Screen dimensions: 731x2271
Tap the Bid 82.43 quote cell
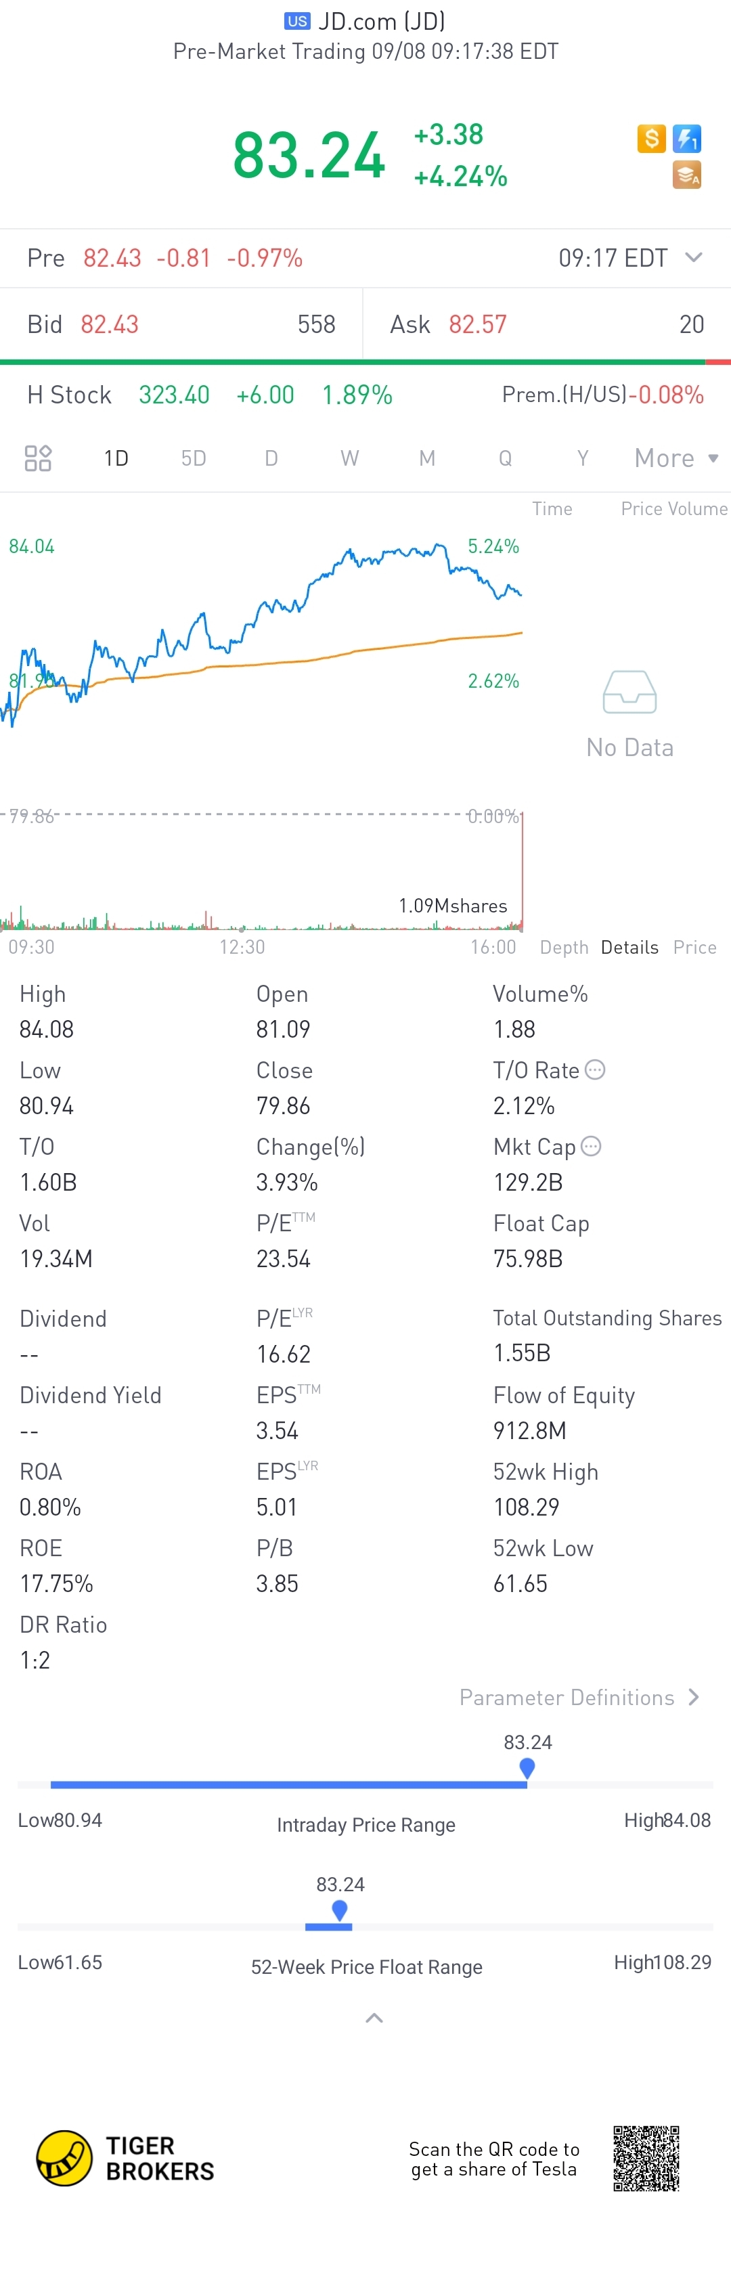[x=181, y=324]
